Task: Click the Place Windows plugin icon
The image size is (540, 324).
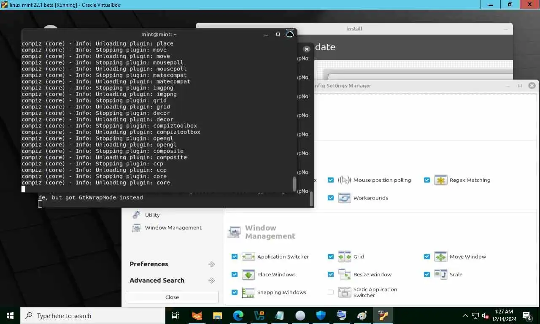Action: tap(248, 275)
